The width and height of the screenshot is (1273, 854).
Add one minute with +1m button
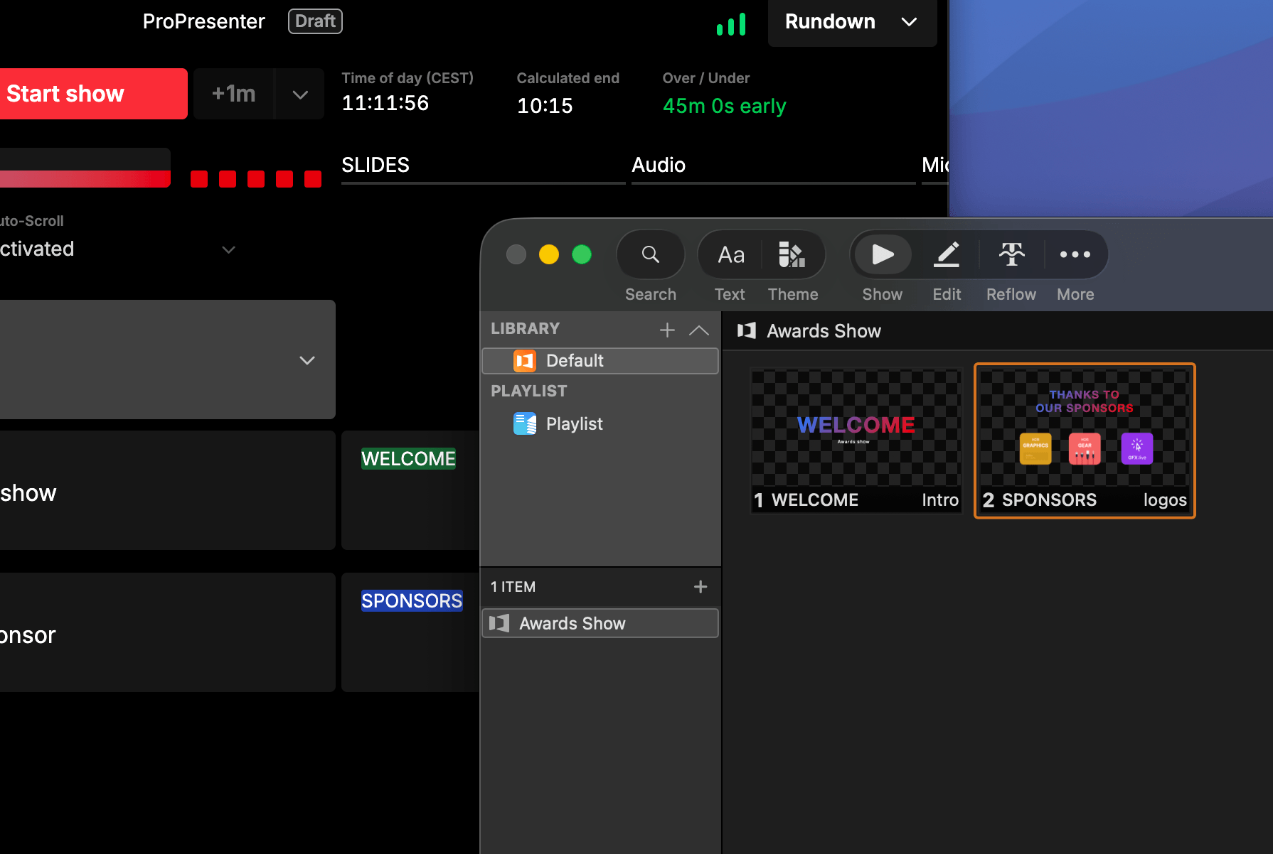233,94
